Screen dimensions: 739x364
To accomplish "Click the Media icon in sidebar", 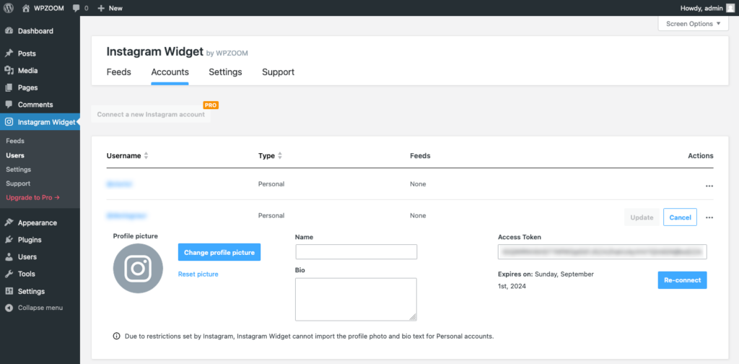I will click(9, 70).
